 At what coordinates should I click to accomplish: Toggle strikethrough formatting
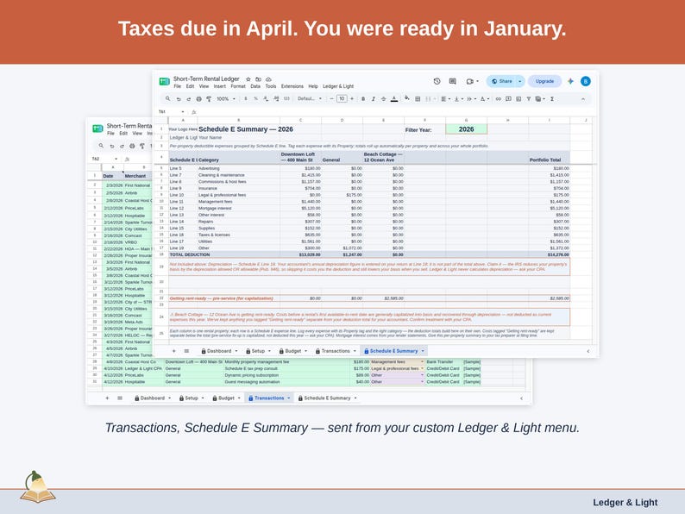(383, 99)
